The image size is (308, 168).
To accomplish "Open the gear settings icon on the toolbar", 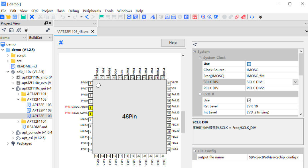I will 216,17.
